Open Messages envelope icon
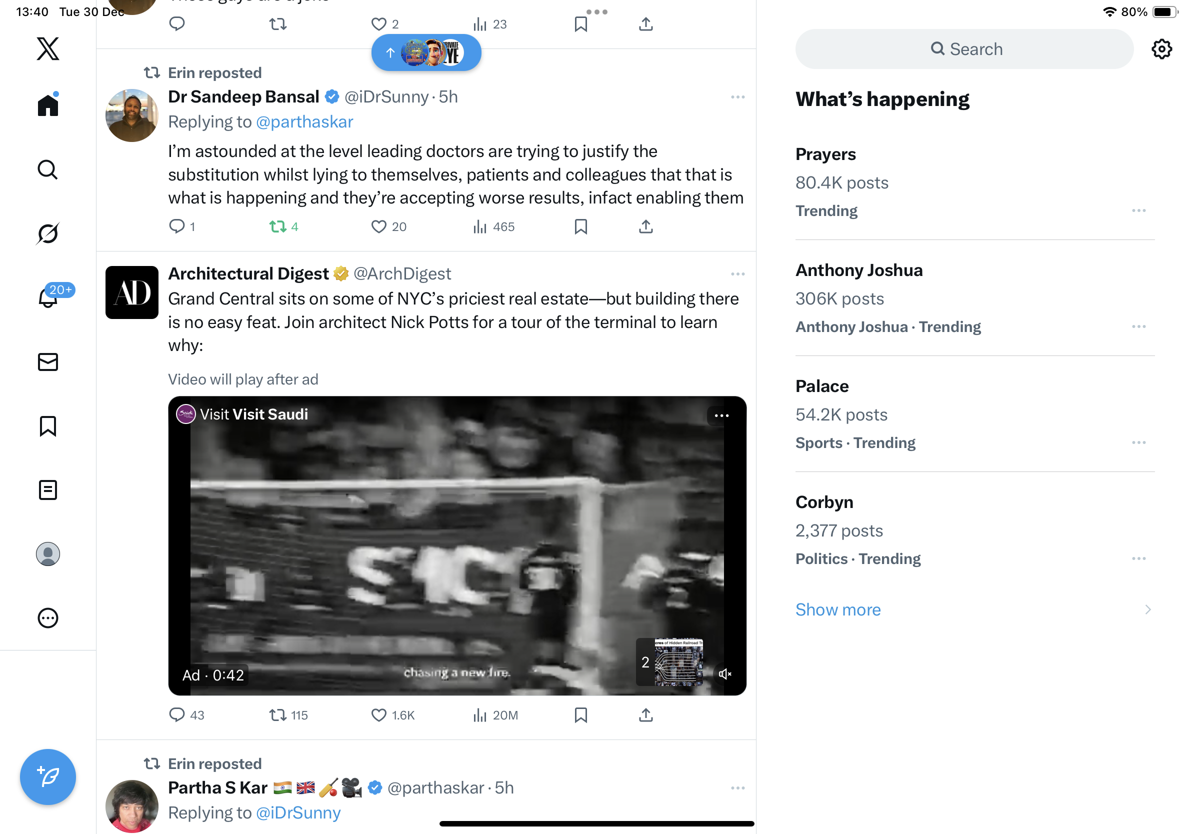Viewport: 1194px width, 834px height. 48,362
